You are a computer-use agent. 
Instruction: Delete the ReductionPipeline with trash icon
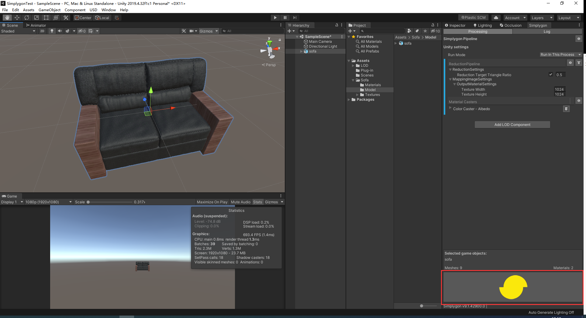pyautogui.click(x=579, y=63)
